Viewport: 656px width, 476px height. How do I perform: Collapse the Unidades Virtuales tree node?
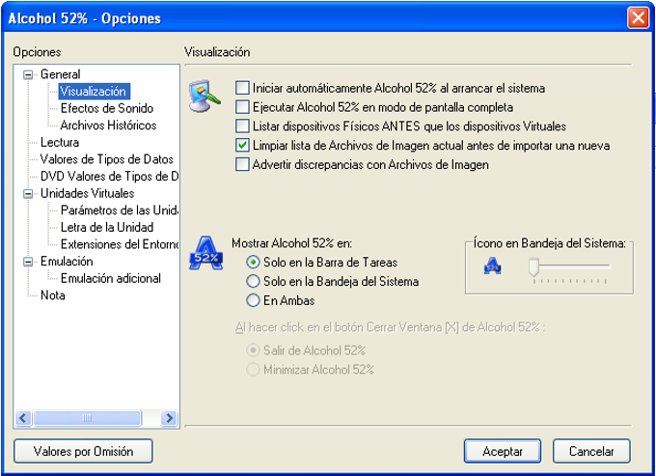click(x=28, y=194)
